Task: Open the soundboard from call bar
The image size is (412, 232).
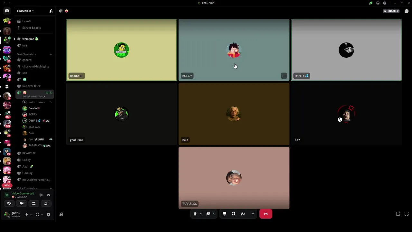Action: (x=243, y=214)
